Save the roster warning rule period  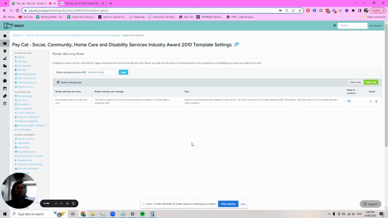[123, 72]
